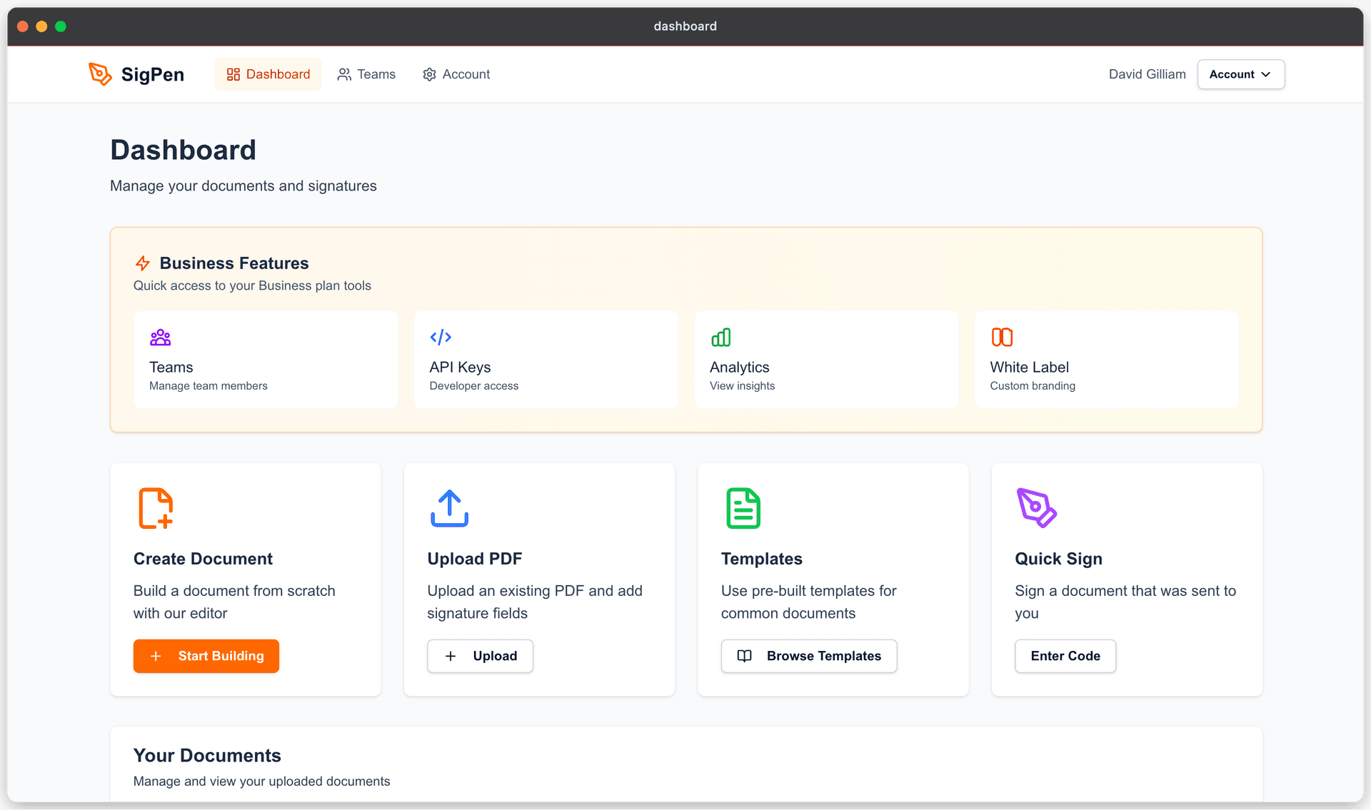Click the Upload PDF arrow icon

(x=449, y=508)
